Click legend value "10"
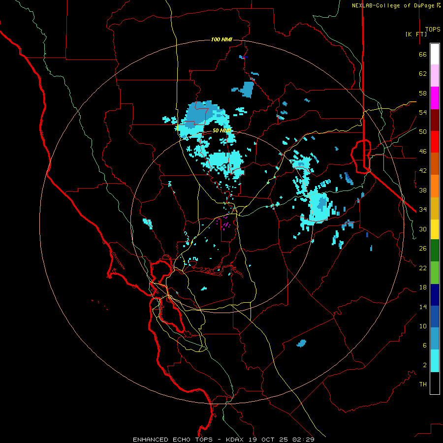 423,326
